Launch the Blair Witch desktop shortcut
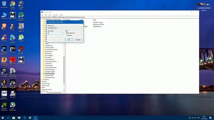The image size is (214, 120). (13, 61)
